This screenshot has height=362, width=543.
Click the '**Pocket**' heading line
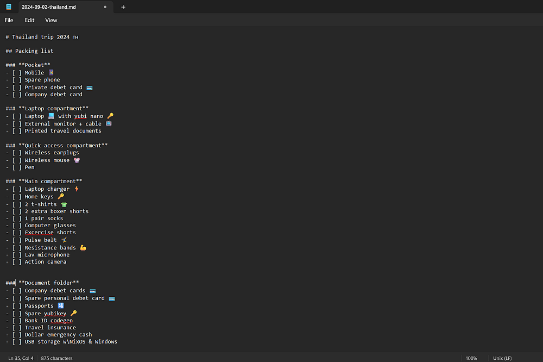(x=28, y=65)
